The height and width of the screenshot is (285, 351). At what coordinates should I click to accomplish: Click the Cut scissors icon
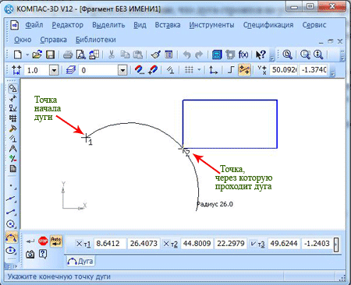[x=112, y=55]
